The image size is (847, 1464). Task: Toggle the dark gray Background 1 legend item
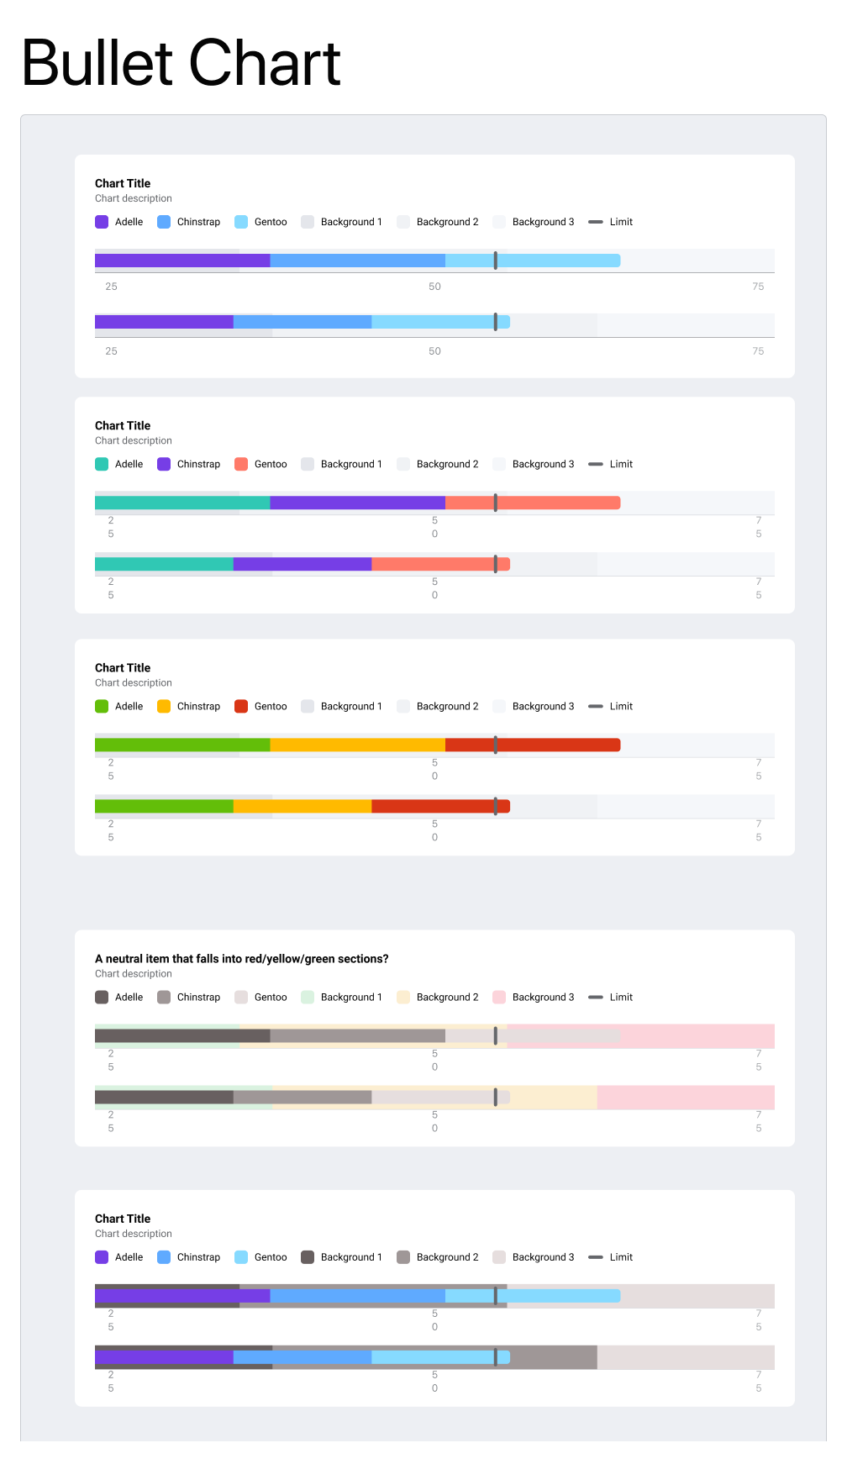308,1257
